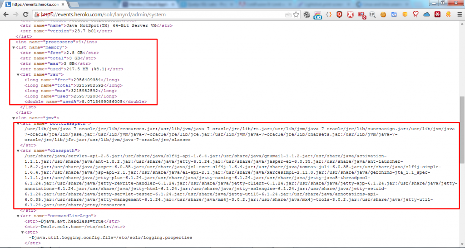
Task: Open the extension with red 0 badge
Action: [x=362, y=15]
